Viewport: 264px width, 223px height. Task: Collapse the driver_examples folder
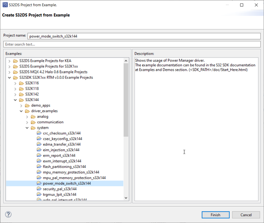[x=21, y=111]
